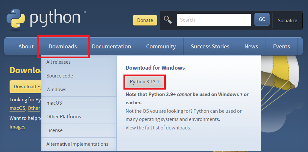
Task: Open the About menu
Action: [x=26, y=46]
